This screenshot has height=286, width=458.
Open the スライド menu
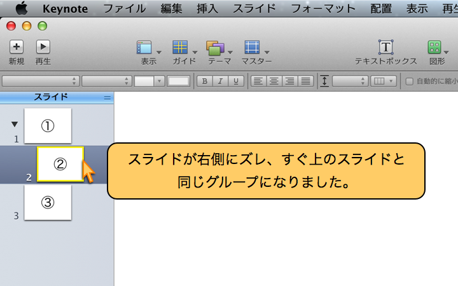coord(254,9)
